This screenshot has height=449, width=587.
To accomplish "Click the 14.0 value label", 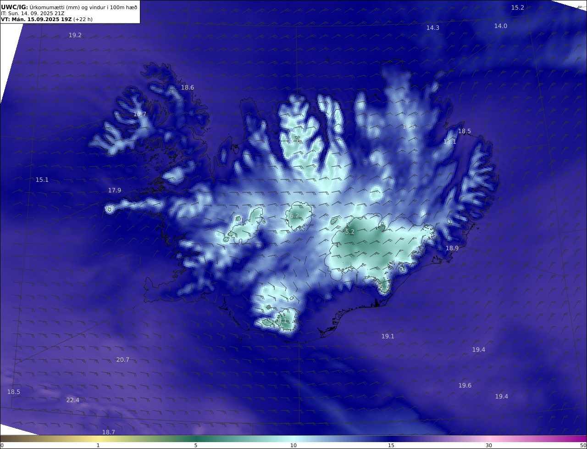I will pos(501,26).
